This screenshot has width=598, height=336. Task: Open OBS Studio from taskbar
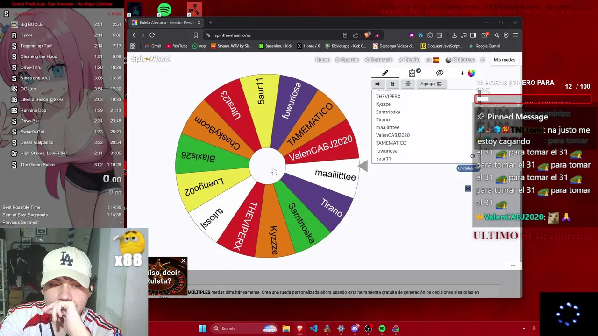pos(369,329)
